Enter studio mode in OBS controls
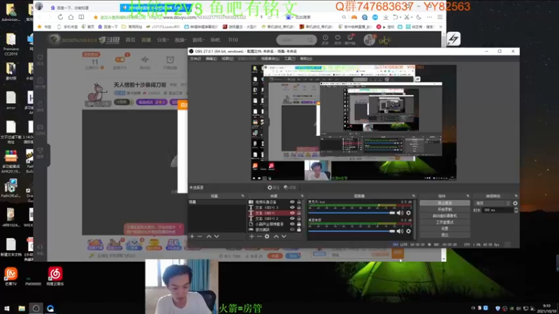This screenshot has width=559, height=314. [x=444, y=222]
